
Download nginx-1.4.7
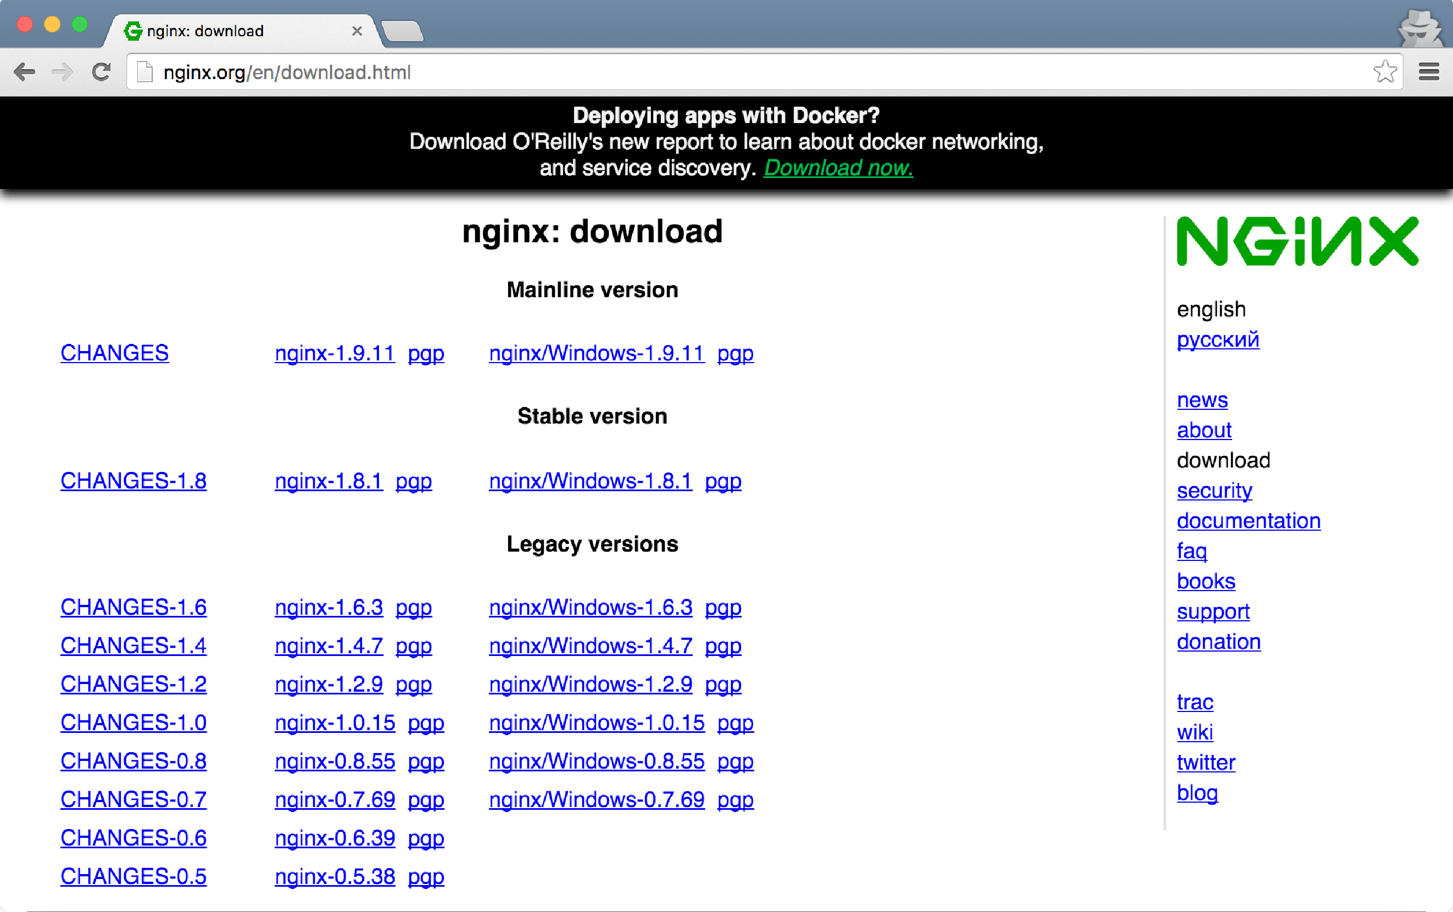(x=329, y=646)
